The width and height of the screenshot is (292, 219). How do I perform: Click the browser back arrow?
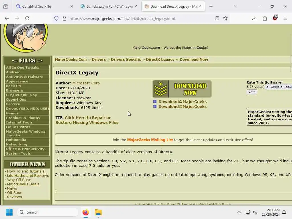click(7, 18)
